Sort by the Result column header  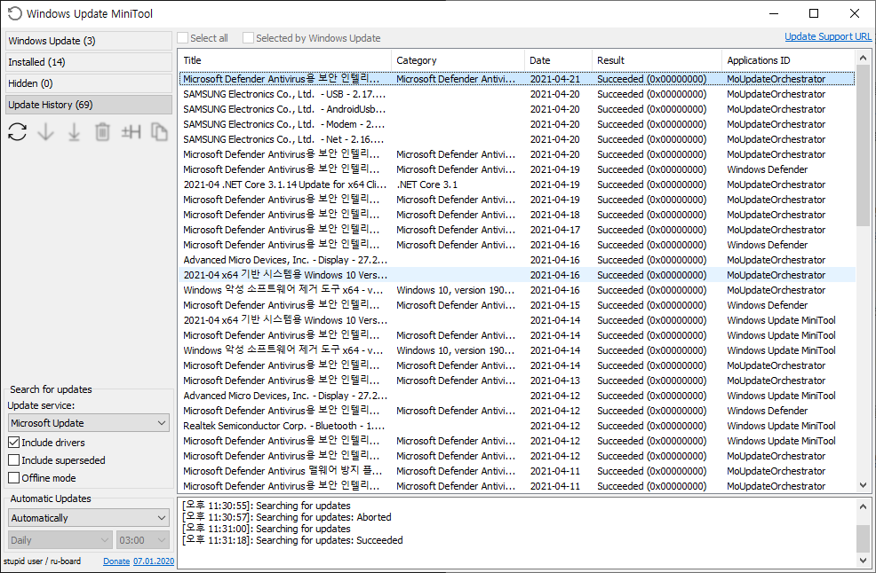657,60
